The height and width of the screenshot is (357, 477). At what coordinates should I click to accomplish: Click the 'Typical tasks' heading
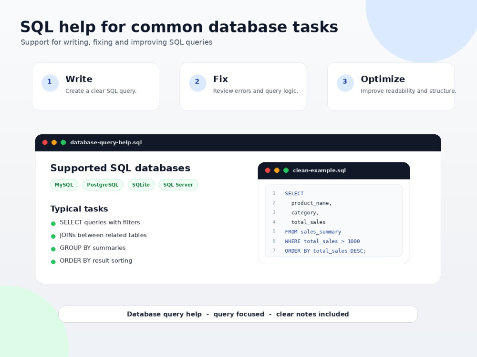79,209
